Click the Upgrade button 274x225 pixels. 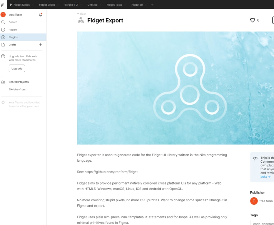[x=17, y=69]
